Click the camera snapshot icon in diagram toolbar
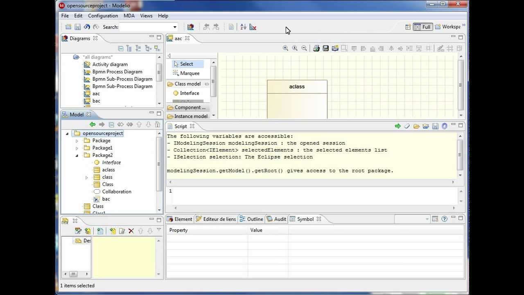 tap(335, 48)
